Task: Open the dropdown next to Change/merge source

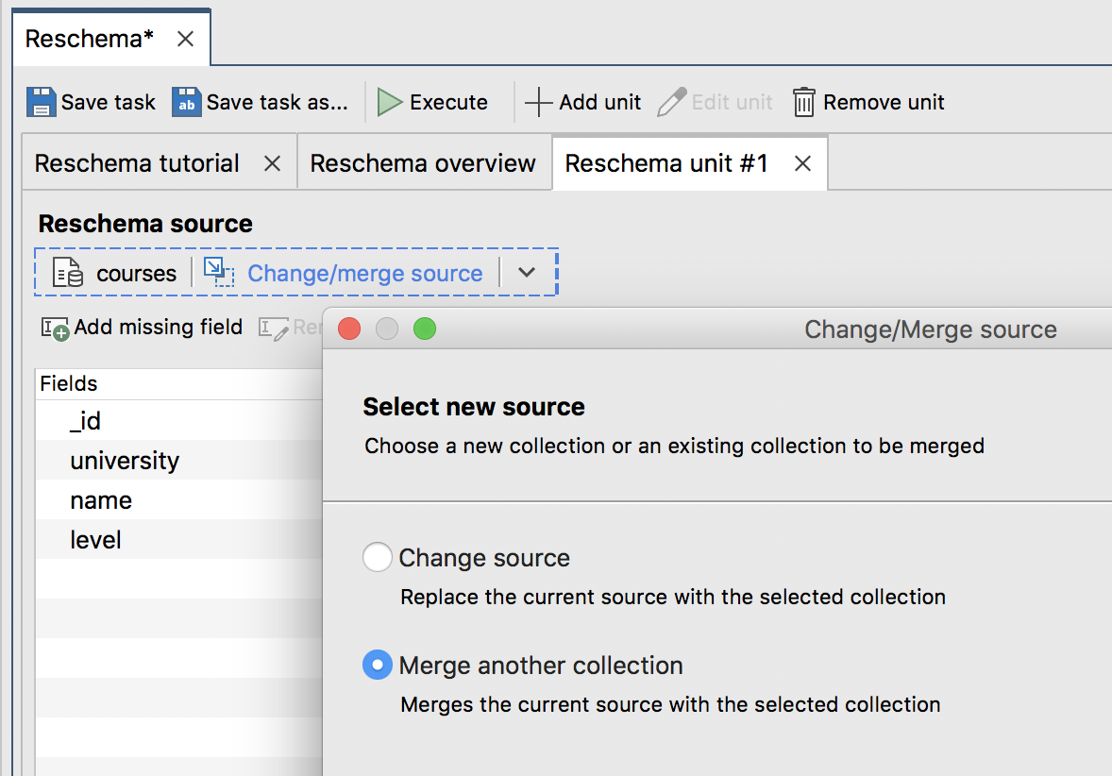Action: (x=528, y=272)
